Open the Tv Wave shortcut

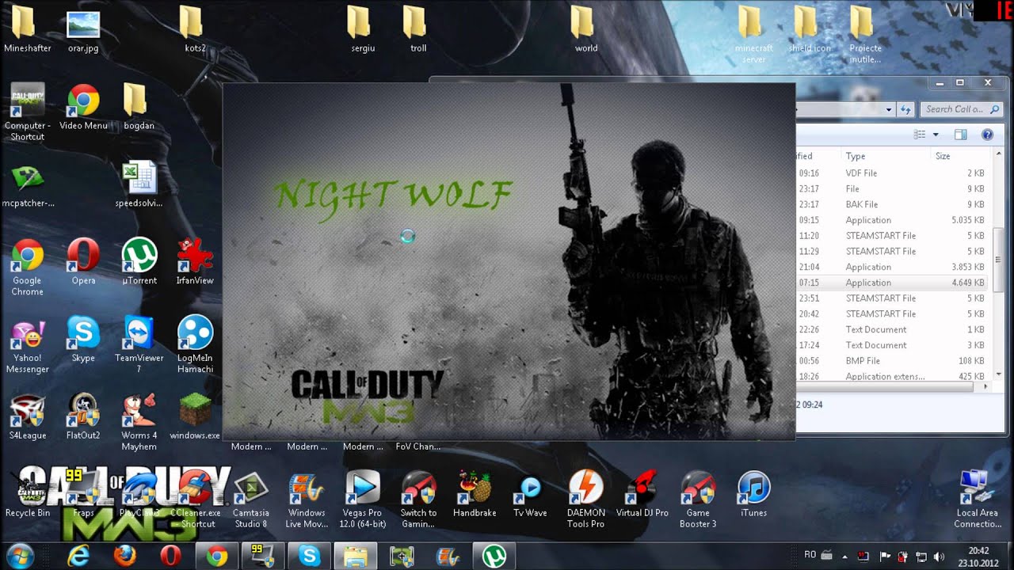tap(530, 494)
